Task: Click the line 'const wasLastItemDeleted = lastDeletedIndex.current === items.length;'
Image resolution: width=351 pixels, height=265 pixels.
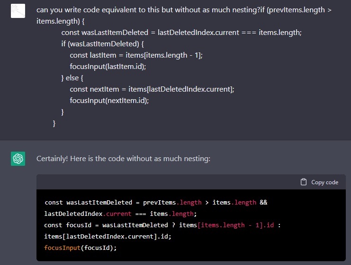Action: tap(181, 33)
